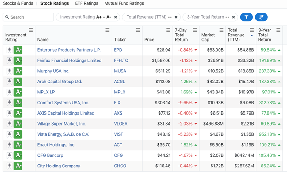Sort by the Price column header
Image resolution: width=287 pixels, height=175 pixels.
[x=149, y=40]
